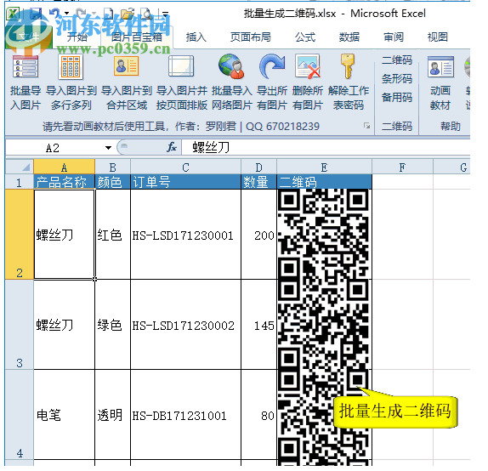Switch to the 数据 tab
This screenshot has width=488, height=471.
point(349,37)
